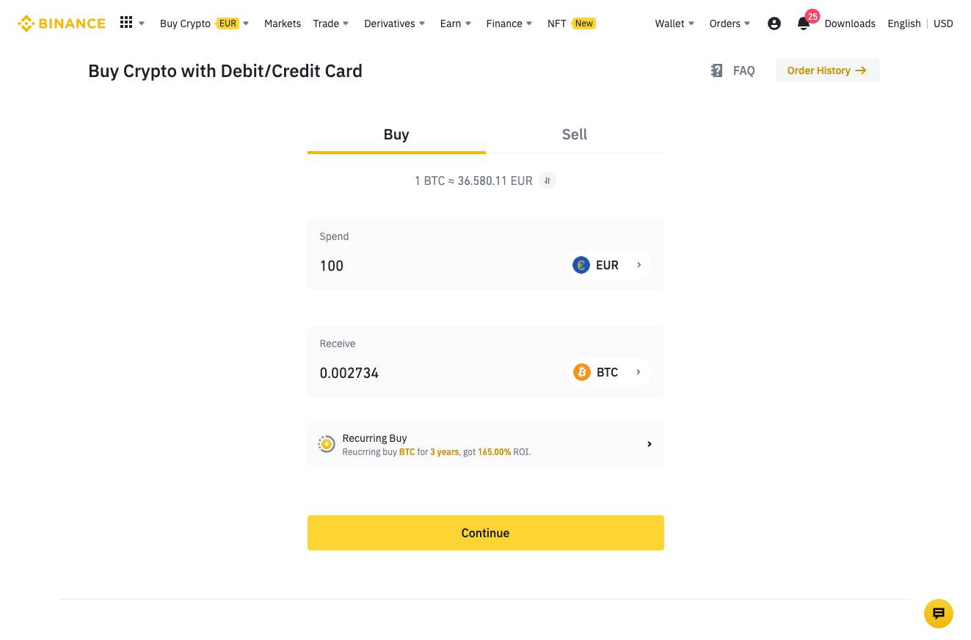This screenshot has height=640, width=971.
Task: Select the Buy tab
Action: (396, 134)
